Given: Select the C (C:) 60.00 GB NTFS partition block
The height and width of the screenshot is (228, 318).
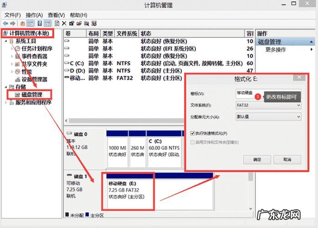Looking at the screenshot, I should (164, 149).
